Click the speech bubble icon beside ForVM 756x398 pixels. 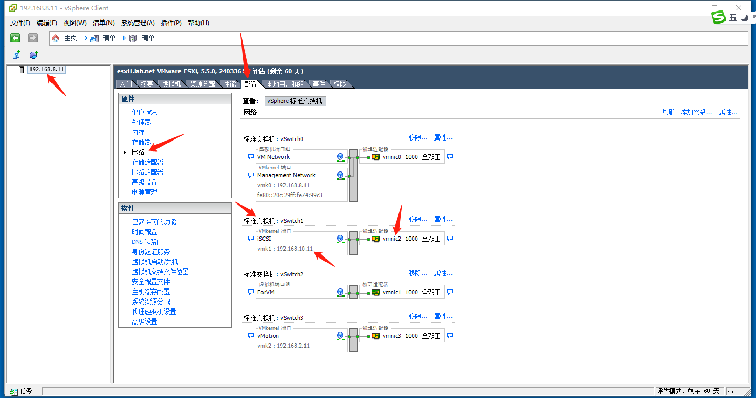(x=250, y=292)
